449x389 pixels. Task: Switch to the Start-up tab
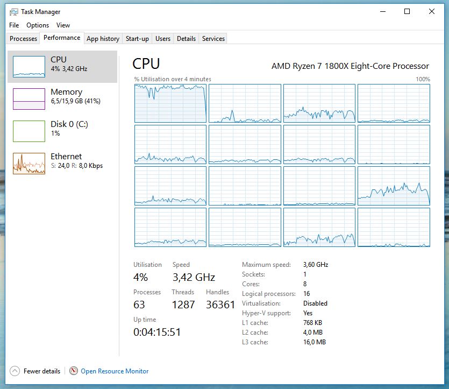tap(137, 39)
